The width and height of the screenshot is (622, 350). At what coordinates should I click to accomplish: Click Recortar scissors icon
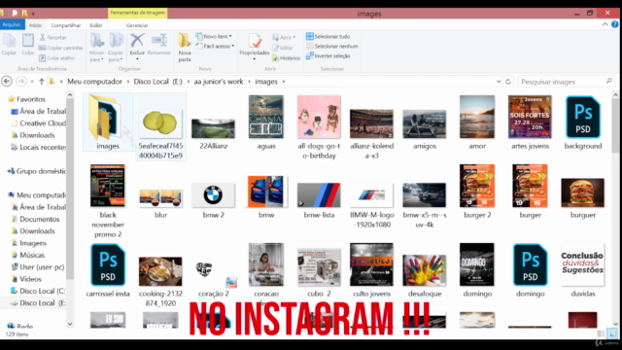[x=43, y=37]
